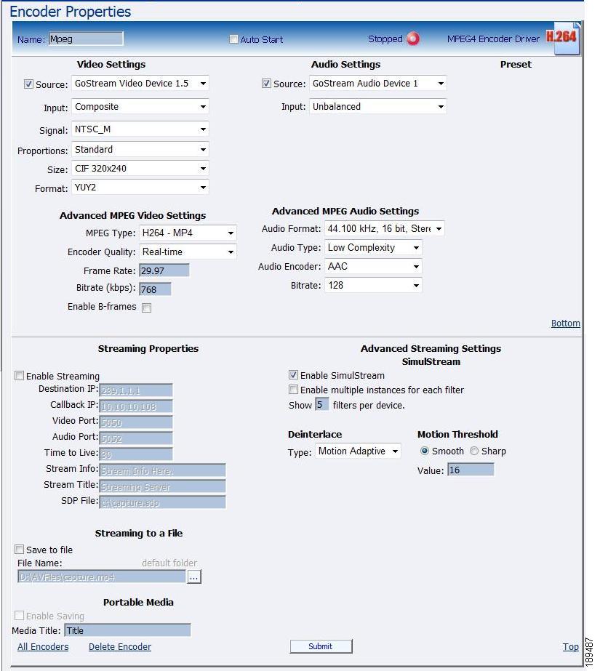This screenshot has height=671, width=600.
Task: Open the Deinterlace Type dropdown
Action: pos(358,451)
